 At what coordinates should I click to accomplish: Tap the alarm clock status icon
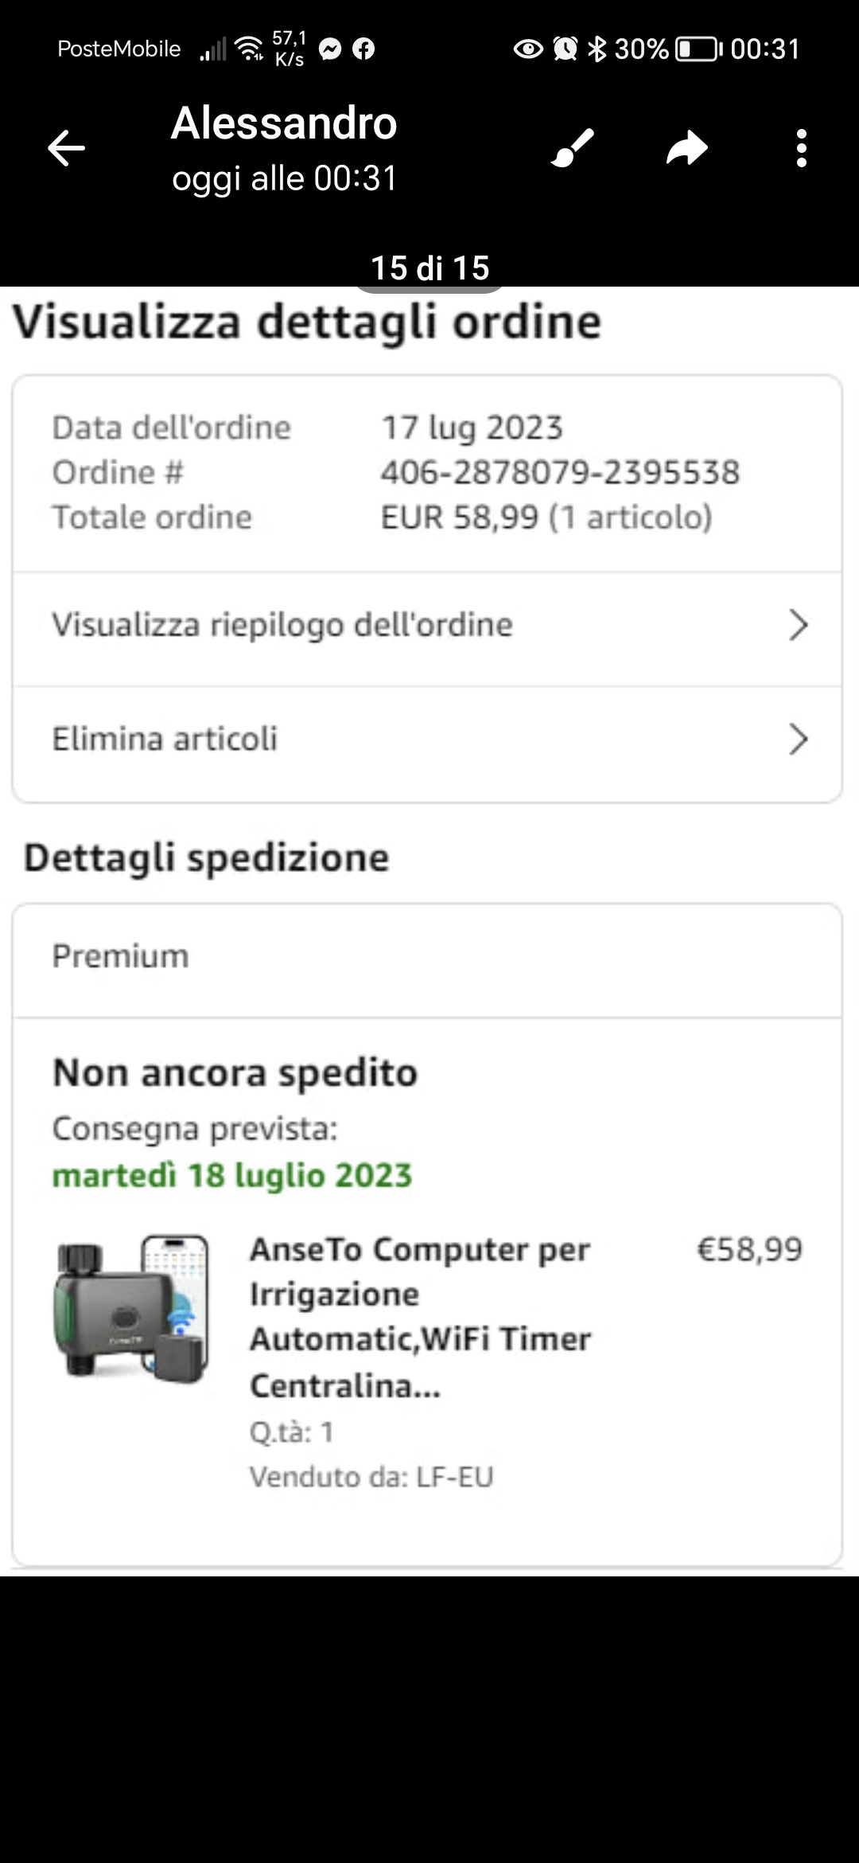[565, 49]
